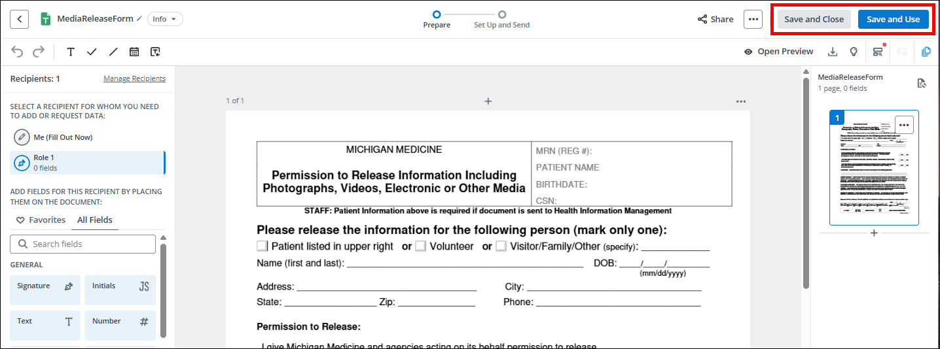Undo the last action
This screenshot has height=349, width=940.
[x=17, y=52]
